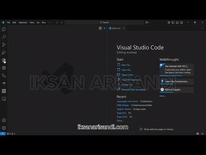206x155 pixels.
Task: Open recent project PWA Wraper
Action: [x=123, y=105]
